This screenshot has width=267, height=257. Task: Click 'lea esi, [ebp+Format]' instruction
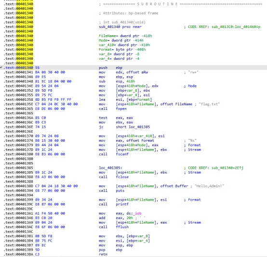pyautogui.click(x=125, y=99)
